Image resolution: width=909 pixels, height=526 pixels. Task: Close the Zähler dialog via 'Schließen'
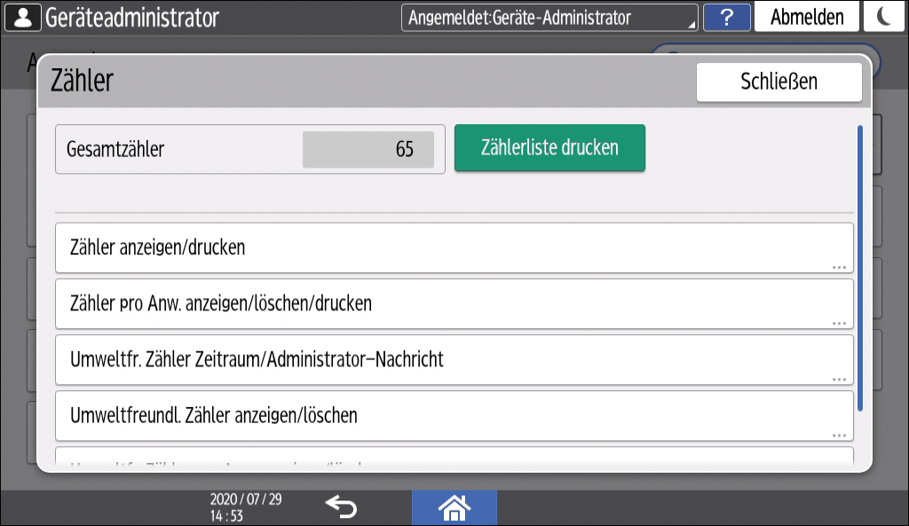click(x=779, y=82)
